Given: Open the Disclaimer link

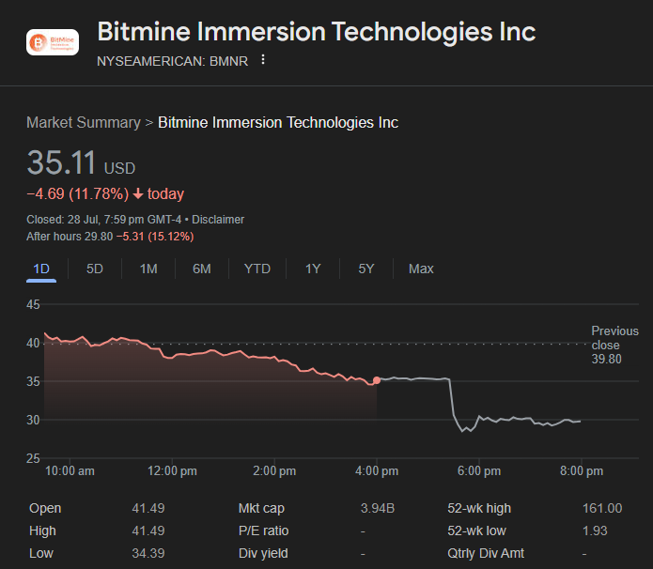Looking at the screenshot, I should pos(218,219).
